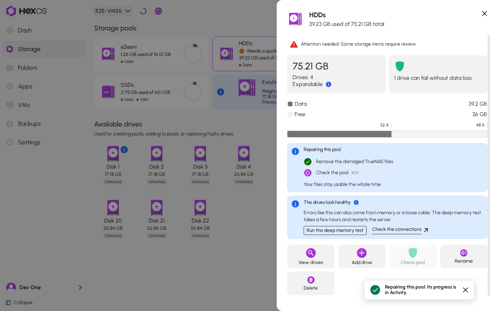Image resolution: width=498 pixels, height=311 pixels.
Task: Click info icon beside Expandable
Action: pos(329,84)
